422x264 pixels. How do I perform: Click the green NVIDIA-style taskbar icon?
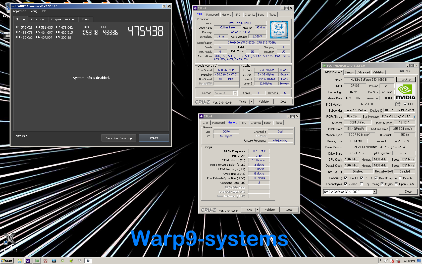coord(71,261)
